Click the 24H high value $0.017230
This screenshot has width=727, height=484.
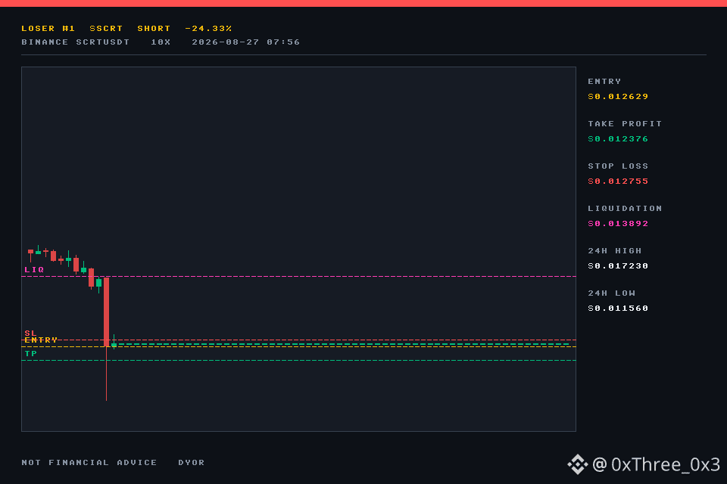[618, 266]
